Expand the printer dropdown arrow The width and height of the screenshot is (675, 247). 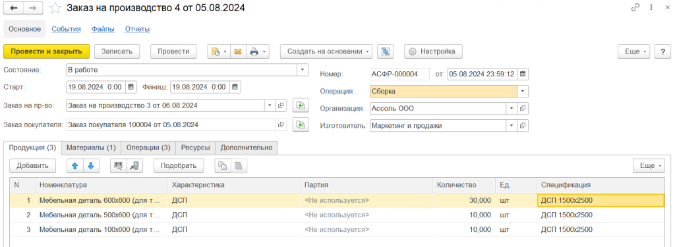(264, 51)
